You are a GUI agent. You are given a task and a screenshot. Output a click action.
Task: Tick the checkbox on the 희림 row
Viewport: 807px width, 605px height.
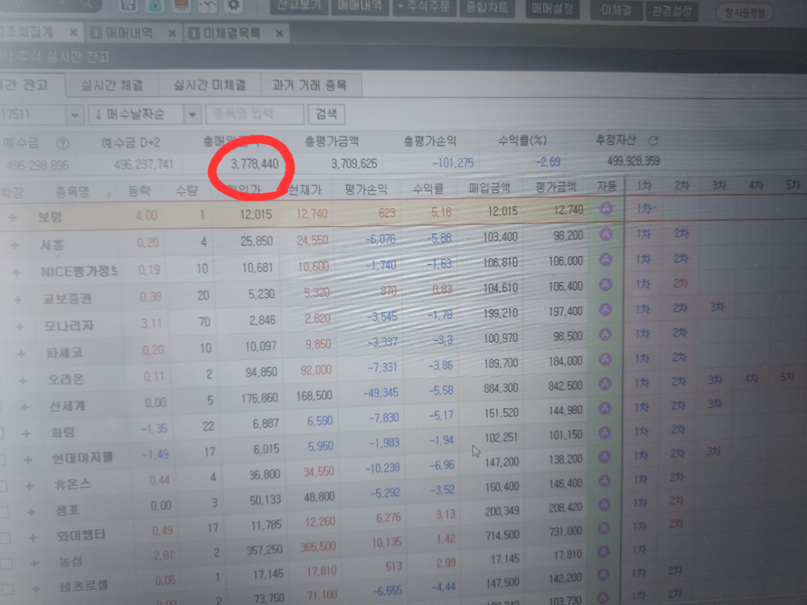tap(2, 433)
